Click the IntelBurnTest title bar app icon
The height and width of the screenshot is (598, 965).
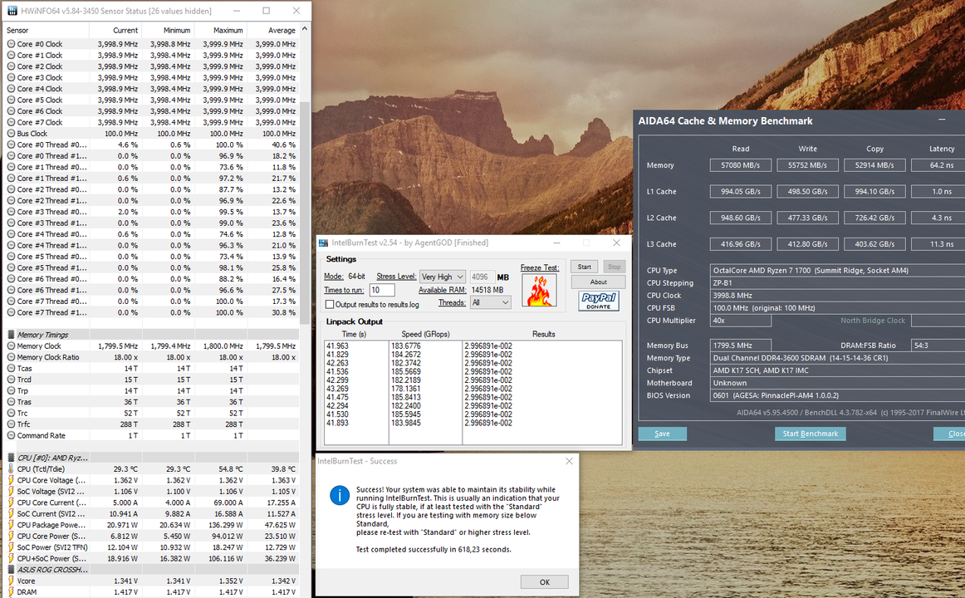point(323,243)
